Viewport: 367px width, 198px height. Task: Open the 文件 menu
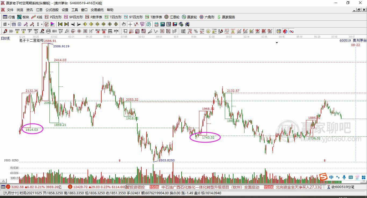[x=10, y=10]
